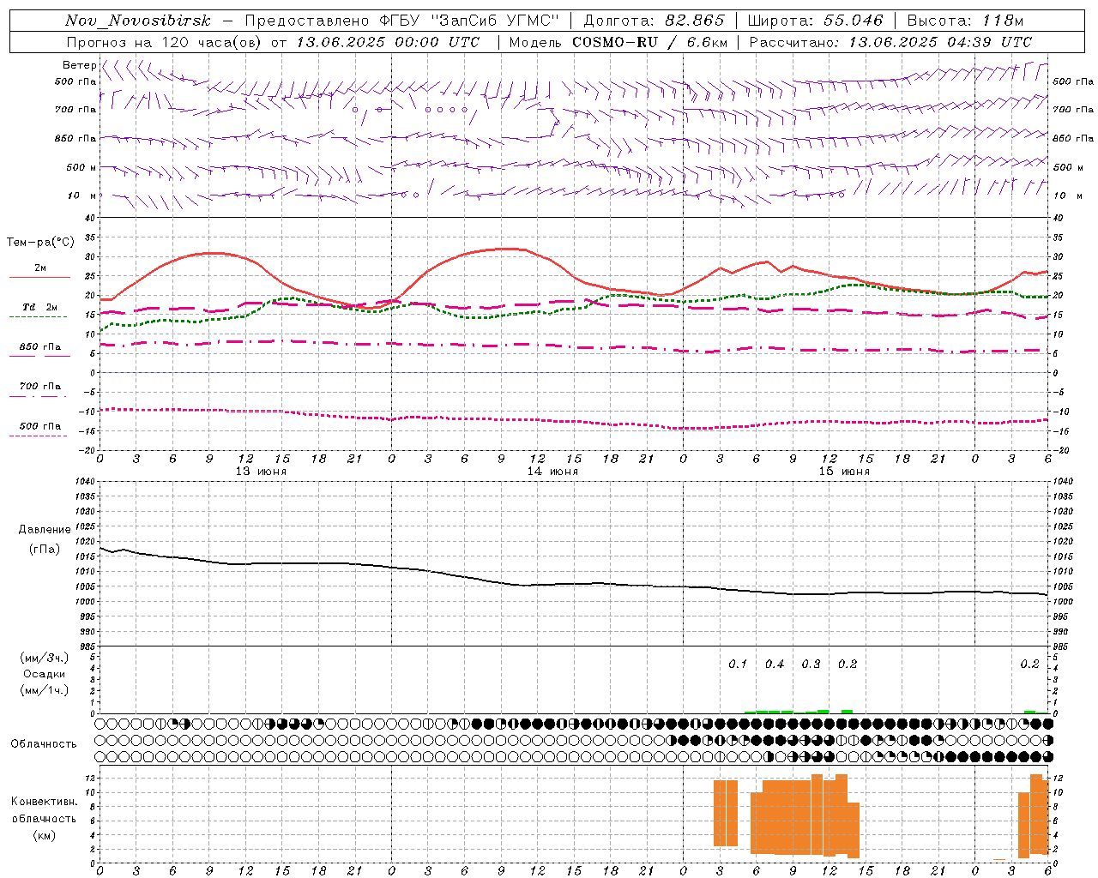The image size is (1098, 878).
Task: Click the 0.4 precipitation amount value
Action: coord(775,665)
